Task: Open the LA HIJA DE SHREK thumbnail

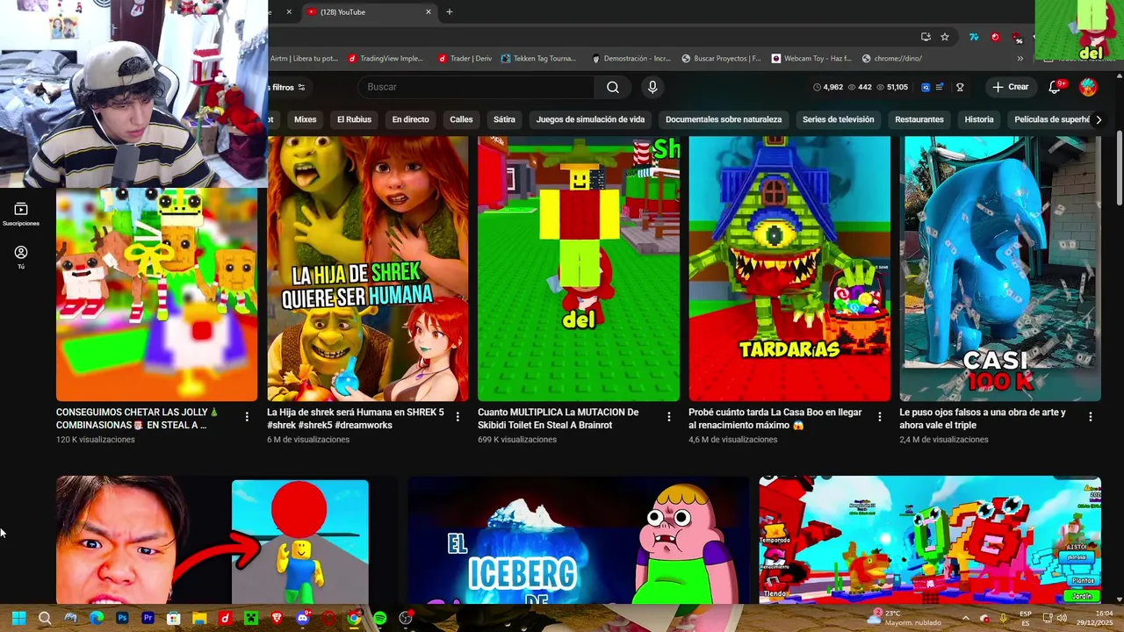Action: coord(368,268)
